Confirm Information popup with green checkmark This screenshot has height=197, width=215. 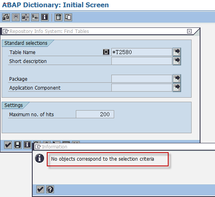(40, 189)
